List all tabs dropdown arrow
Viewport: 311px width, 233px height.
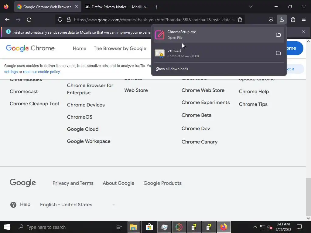click(251, 7)
